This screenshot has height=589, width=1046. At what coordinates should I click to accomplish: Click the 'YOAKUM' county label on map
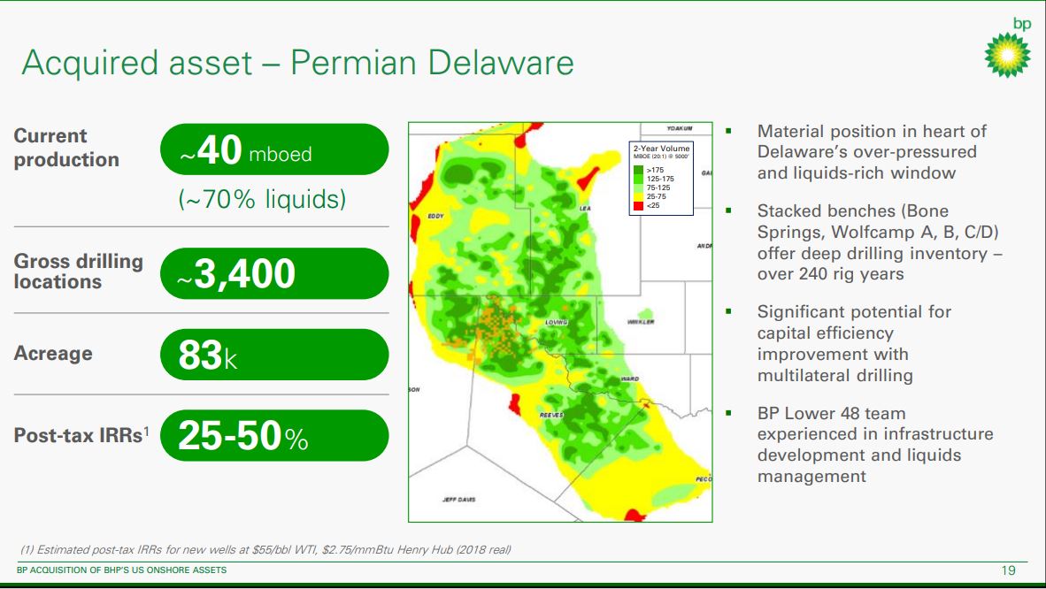pos(679,128)
